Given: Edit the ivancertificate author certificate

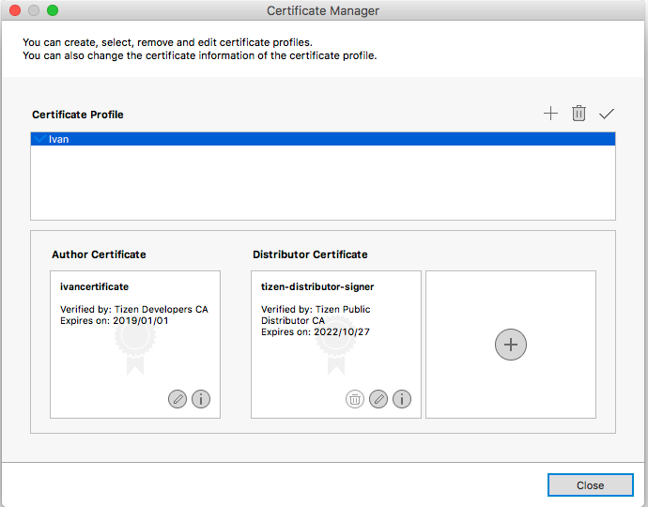Looking at the screenshot, I should 177,399.
